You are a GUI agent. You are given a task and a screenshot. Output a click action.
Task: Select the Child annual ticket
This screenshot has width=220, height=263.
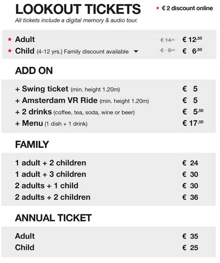109,248
